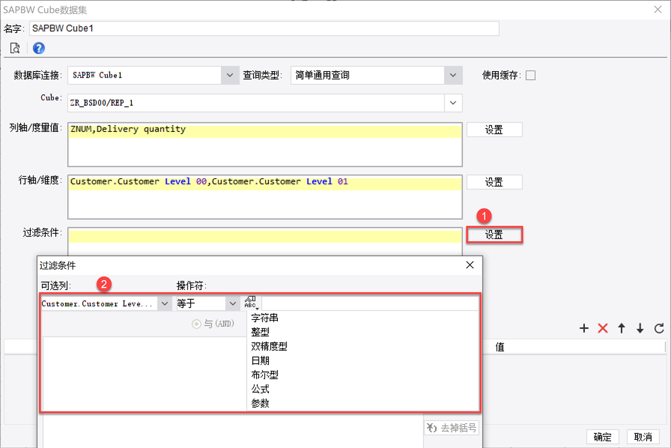Move item down with down arrow
Image resolution: width=671 pixels, height=448 pixels.
[x=640, y=328]
